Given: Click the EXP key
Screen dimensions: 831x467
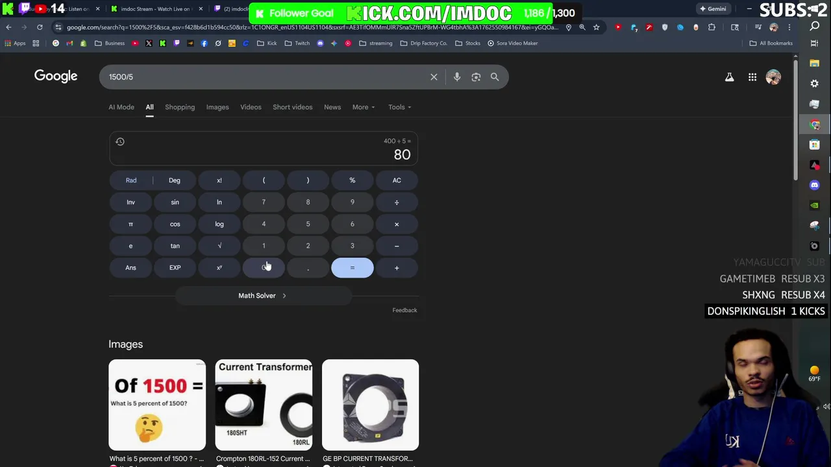Looking at the screenshot, I should pos(175,268).
